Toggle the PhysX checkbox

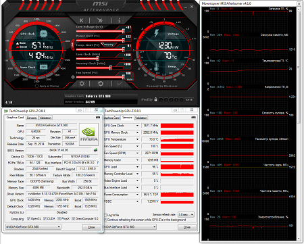tap(59, 218)
